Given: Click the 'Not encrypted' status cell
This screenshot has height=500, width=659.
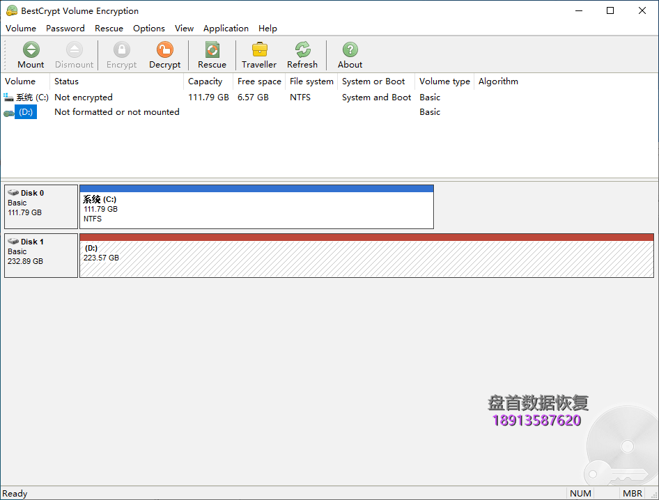Looking at the screenshot, I should coord(83,97).
